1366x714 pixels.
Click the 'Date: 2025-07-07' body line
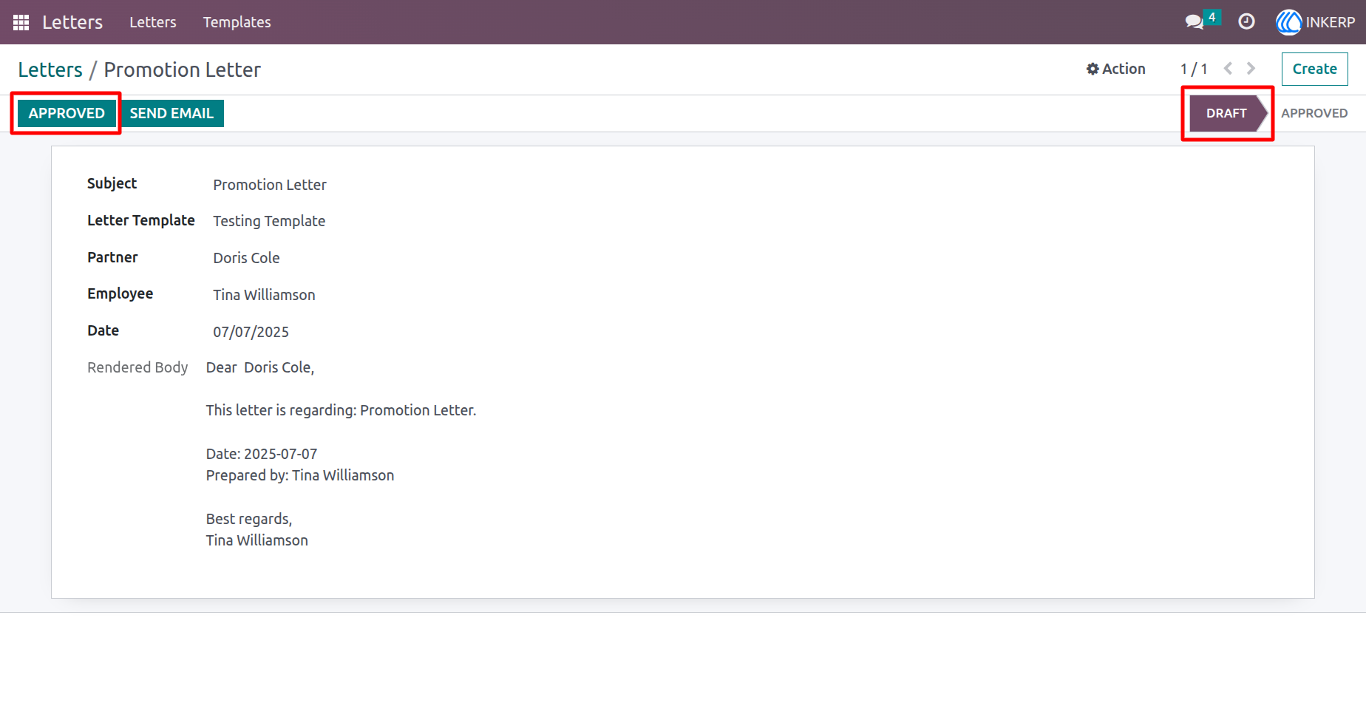pyautogui.click(x=262, y=454)
